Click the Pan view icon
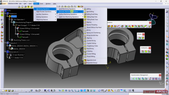 (x=66, y=91)
